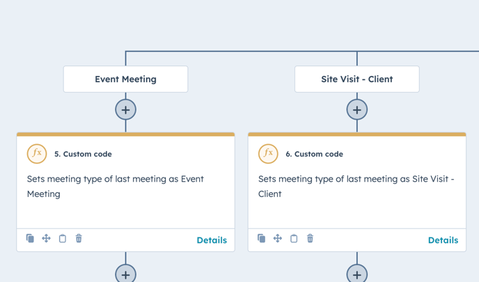Screen dimensions: 479x282
Task: Click the fx icon of 5. Custom code
Action: (37, 154)
